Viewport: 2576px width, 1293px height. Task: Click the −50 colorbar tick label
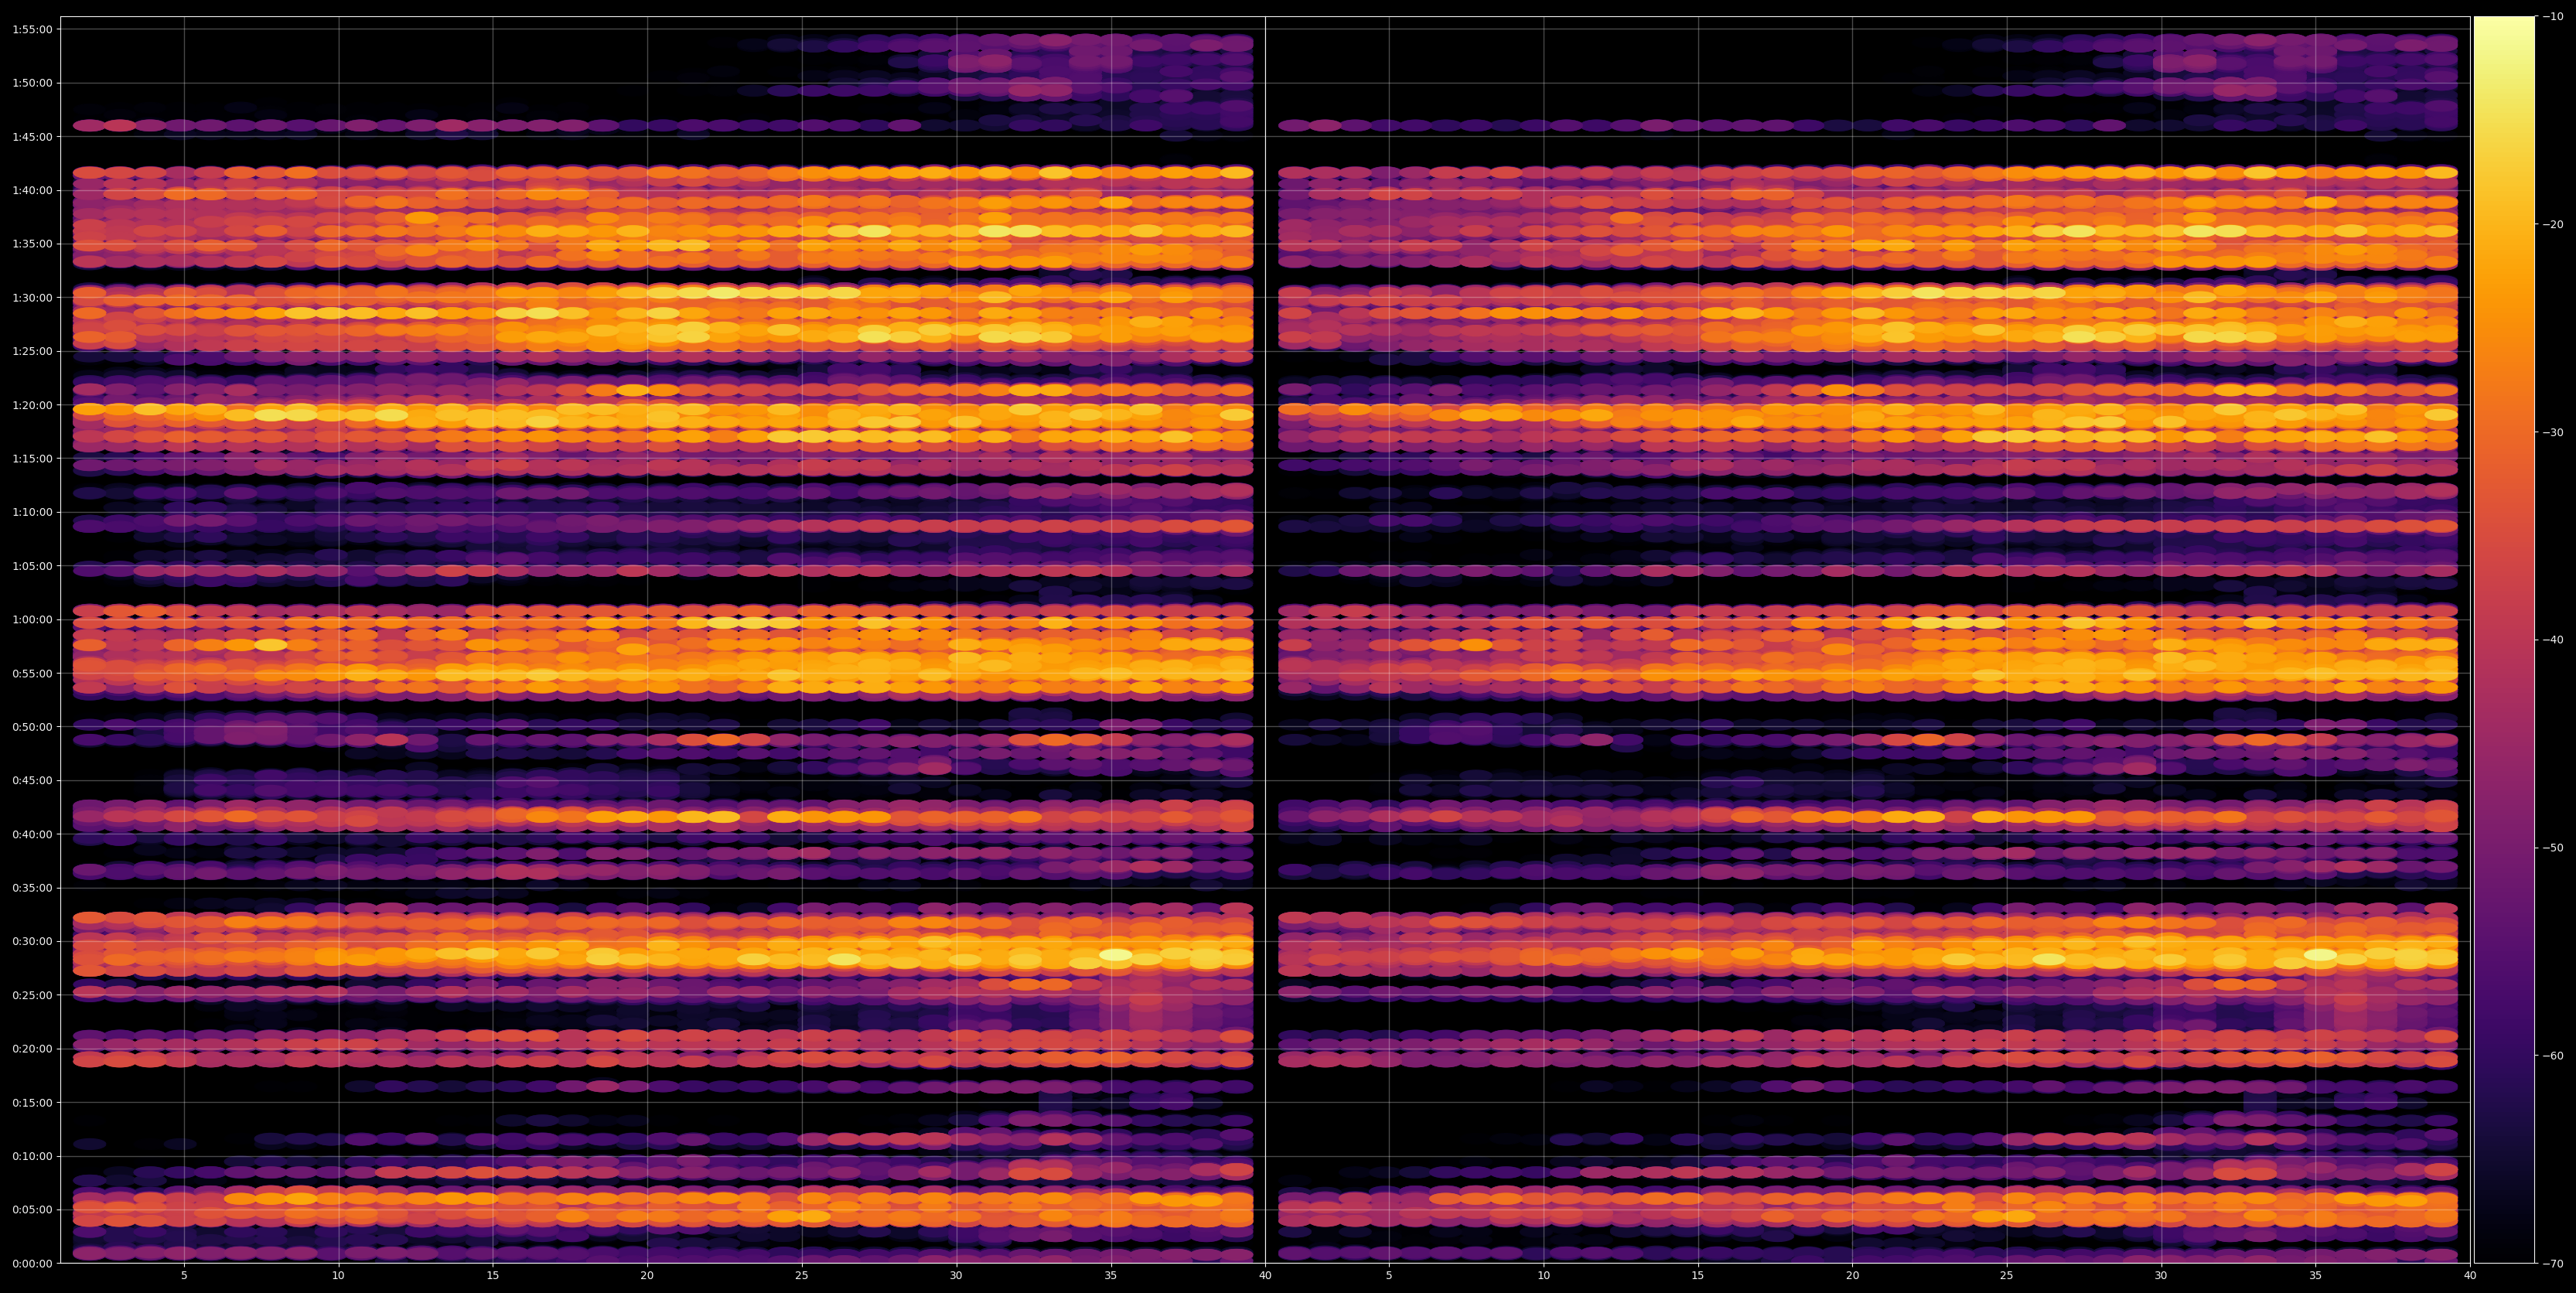2553,848
